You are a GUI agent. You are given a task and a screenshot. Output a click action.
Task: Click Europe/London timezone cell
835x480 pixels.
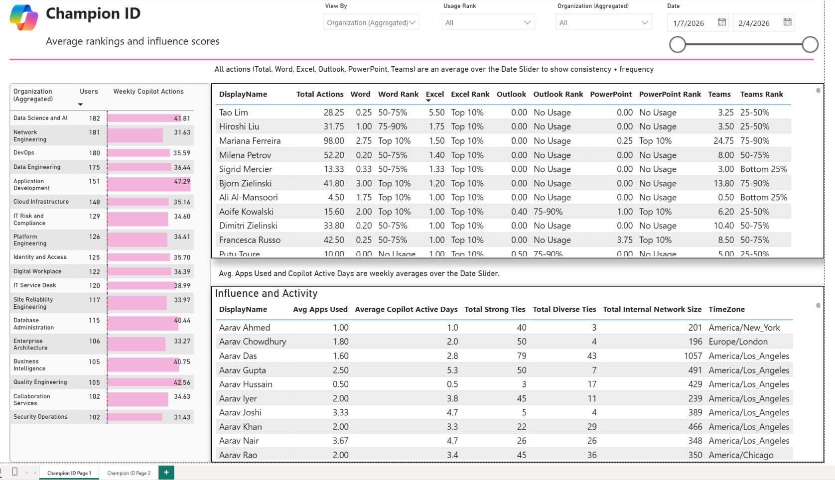point(738,342)
